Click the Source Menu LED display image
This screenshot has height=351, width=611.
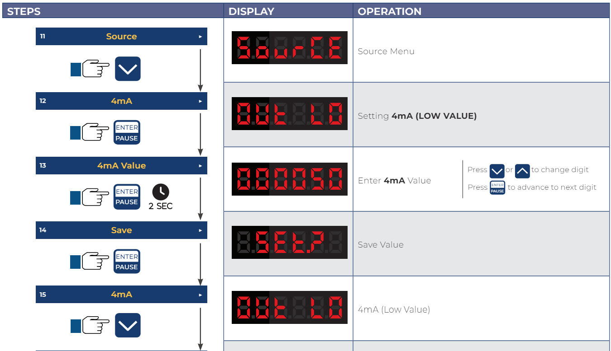(290, 47)
